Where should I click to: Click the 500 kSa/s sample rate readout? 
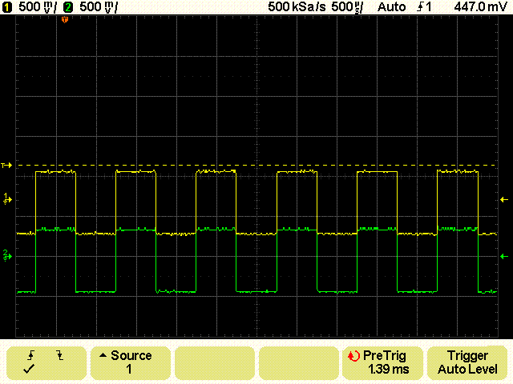(297, 7)
